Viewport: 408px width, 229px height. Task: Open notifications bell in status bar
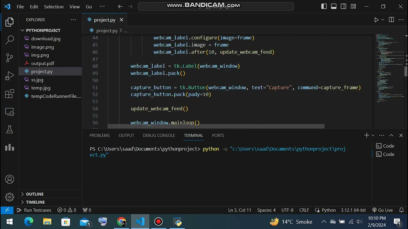coord(401,210)
